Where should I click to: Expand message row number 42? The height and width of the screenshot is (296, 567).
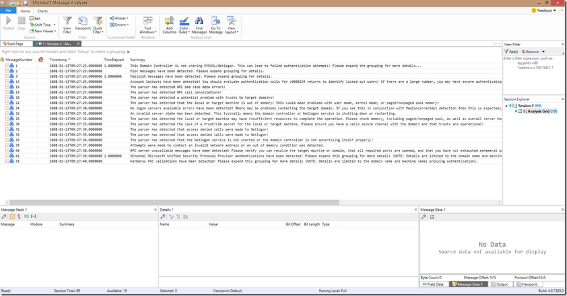7,156
